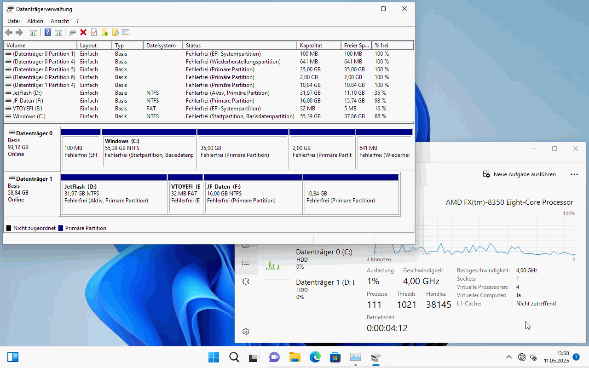Switch to Disk Management taskbar icon
The width and height of the screenshot is (589, 368).
(x=375, y=357)
